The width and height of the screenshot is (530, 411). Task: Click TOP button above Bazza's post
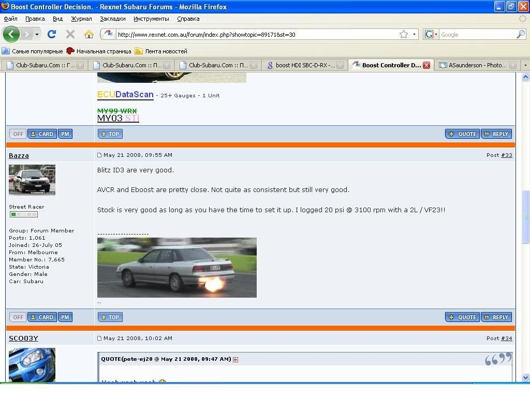(x=110, y=134)
